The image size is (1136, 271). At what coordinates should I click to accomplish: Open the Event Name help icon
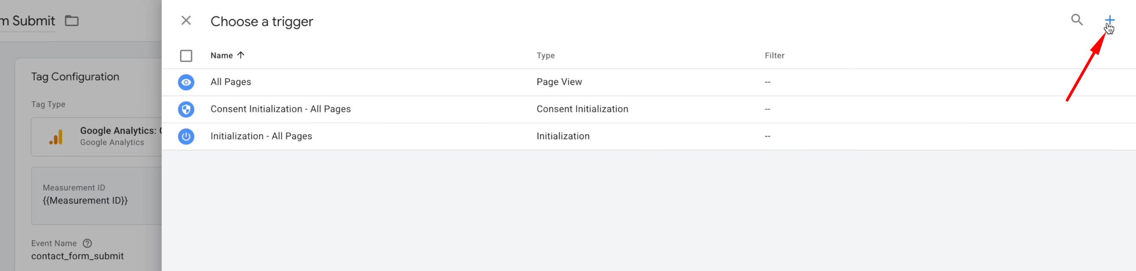87,243
